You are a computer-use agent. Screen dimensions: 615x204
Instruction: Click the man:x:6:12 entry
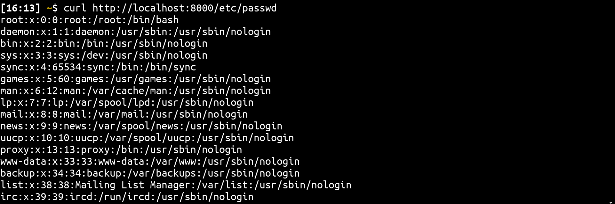[135, 91]
